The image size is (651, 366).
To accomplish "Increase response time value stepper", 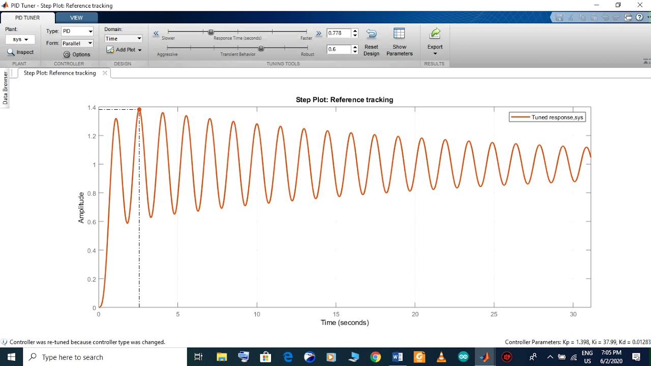I will (x=355, y=31).
